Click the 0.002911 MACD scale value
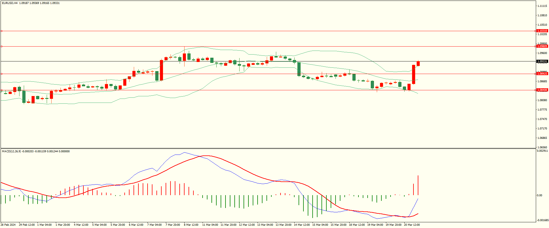The image size is (549, 228). pyautogui.click(x=542, y=151)
